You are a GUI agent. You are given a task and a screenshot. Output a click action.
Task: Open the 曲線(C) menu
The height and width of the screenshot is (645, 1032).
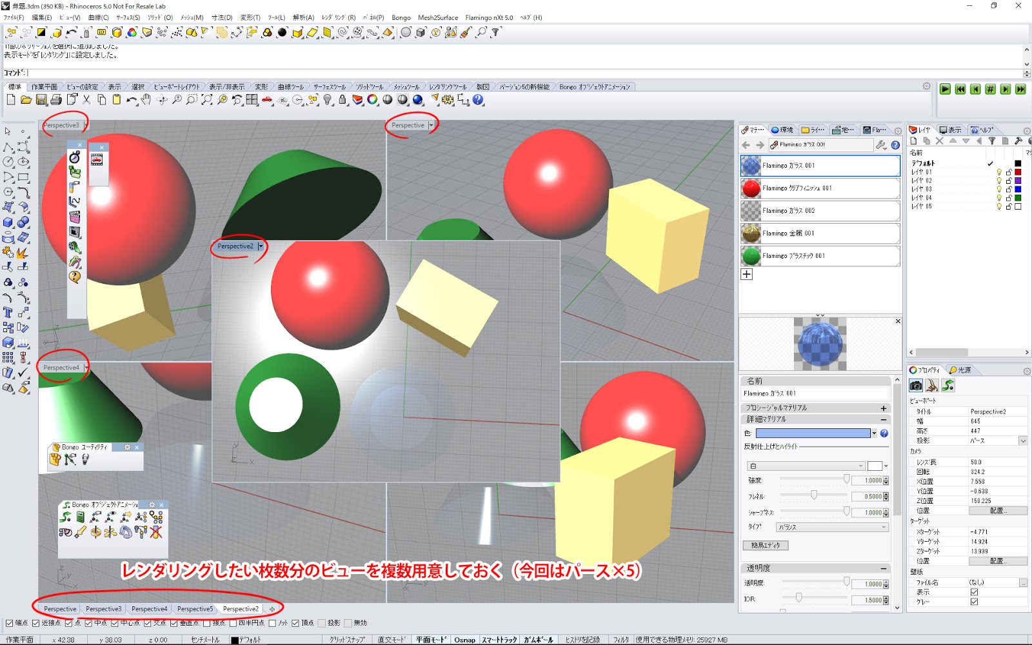pos(98,17)
